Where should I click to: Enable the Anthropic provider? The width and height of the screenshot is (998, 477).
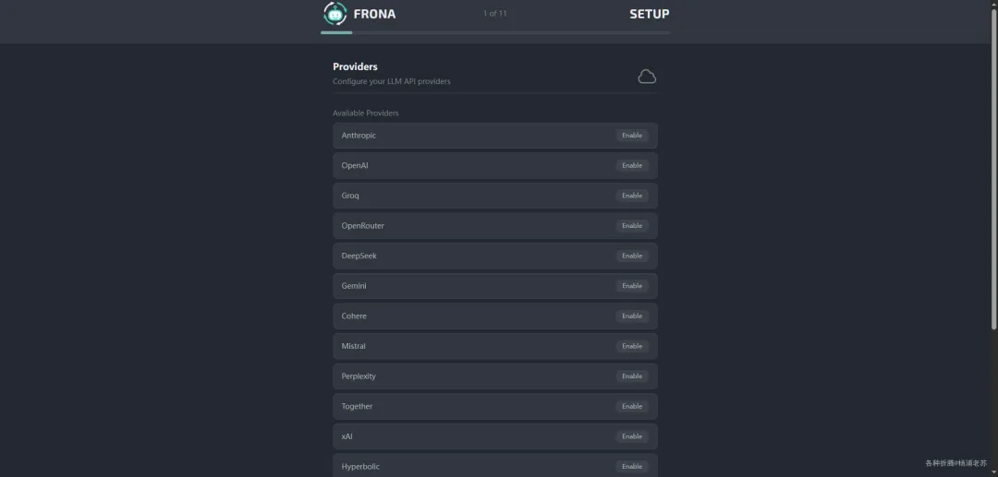pos(632,136)
